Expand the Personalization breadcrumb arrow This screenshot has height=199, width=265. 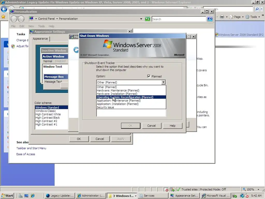(x=57, y=19)
